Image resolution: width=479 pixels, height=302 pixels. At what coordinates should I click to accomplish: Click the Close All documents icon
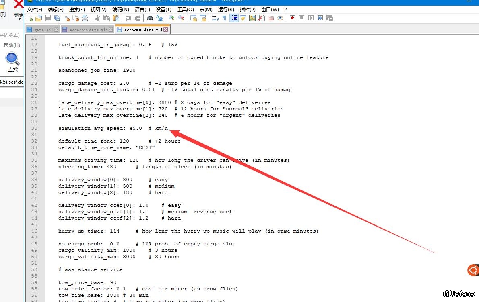pyautogui.click(x=76, y=18)
